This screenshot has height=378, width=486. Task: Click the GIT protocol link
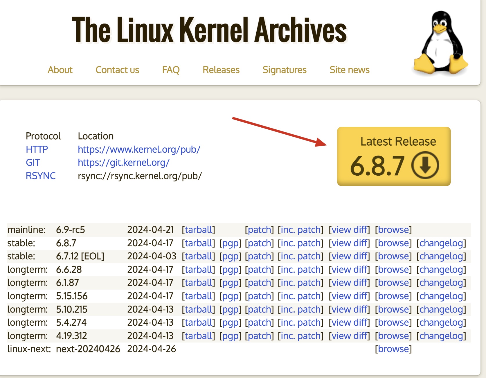click(33, 163)
